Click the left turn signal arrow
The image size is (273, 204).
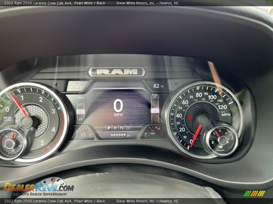(x=56, y=85)
